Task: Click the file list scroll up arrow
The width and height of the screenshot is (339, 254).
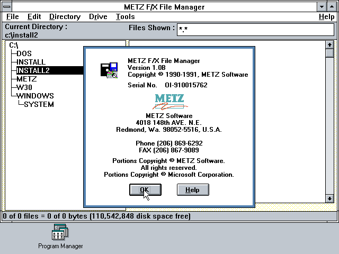Action: pos(329,45)
